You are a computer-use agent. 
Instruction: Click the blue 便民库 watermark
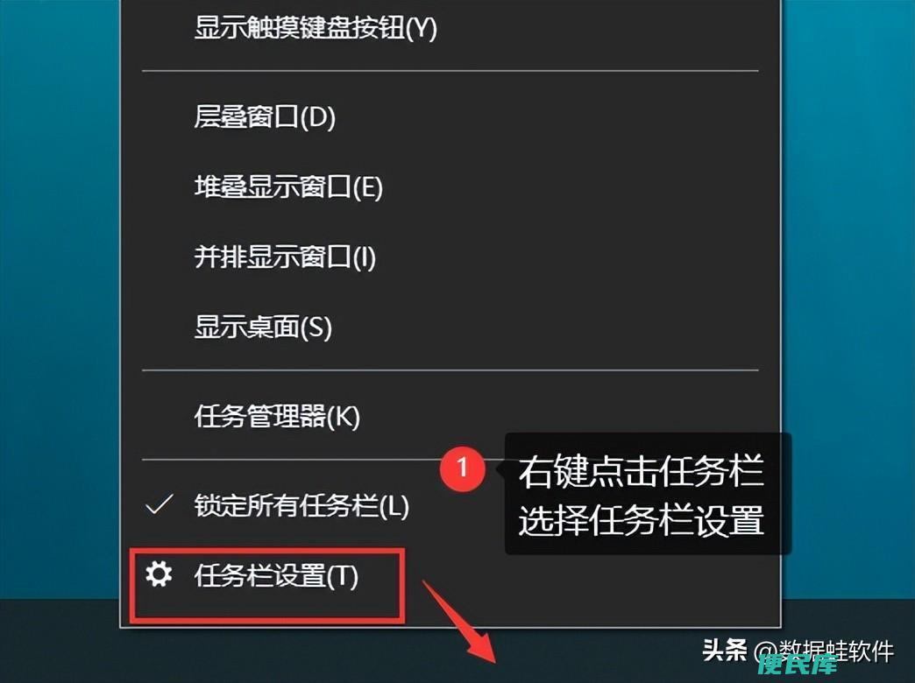point(798,665)
